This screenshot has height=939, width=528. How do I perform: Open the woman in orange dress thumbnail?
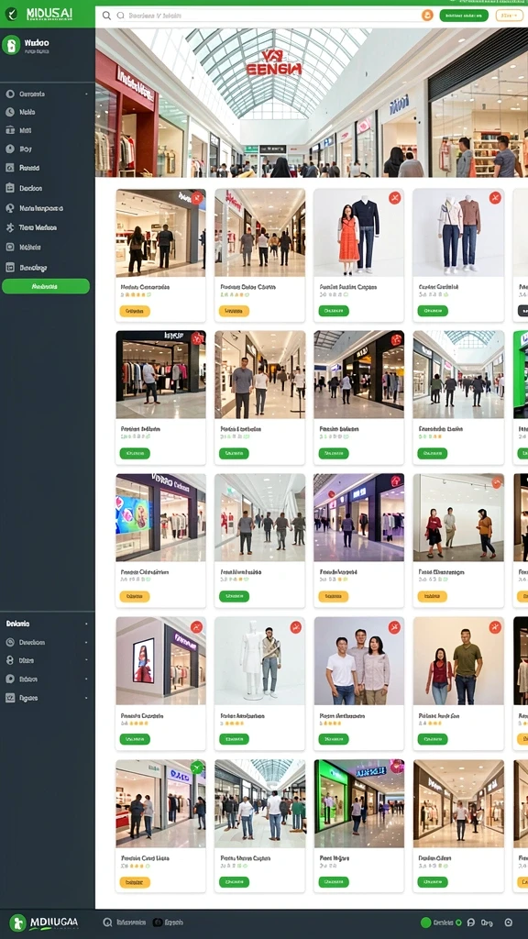click(x=358, y=233)
